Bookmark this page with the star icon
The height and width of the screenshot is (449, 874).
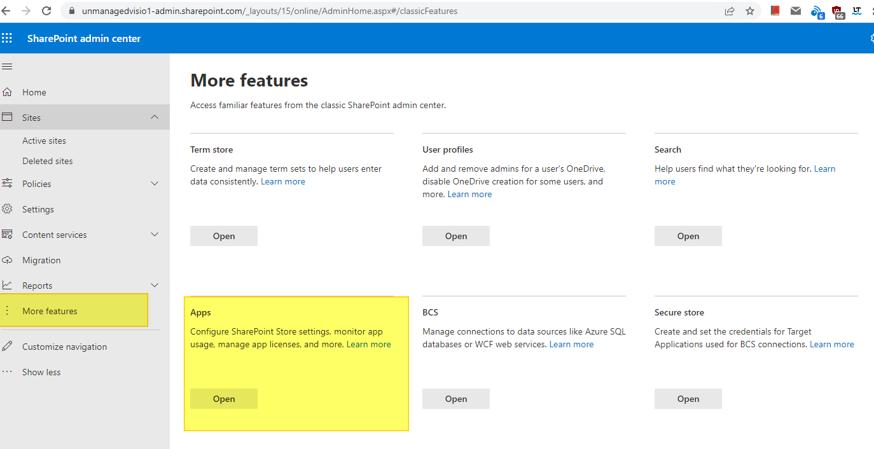point(750,11)
